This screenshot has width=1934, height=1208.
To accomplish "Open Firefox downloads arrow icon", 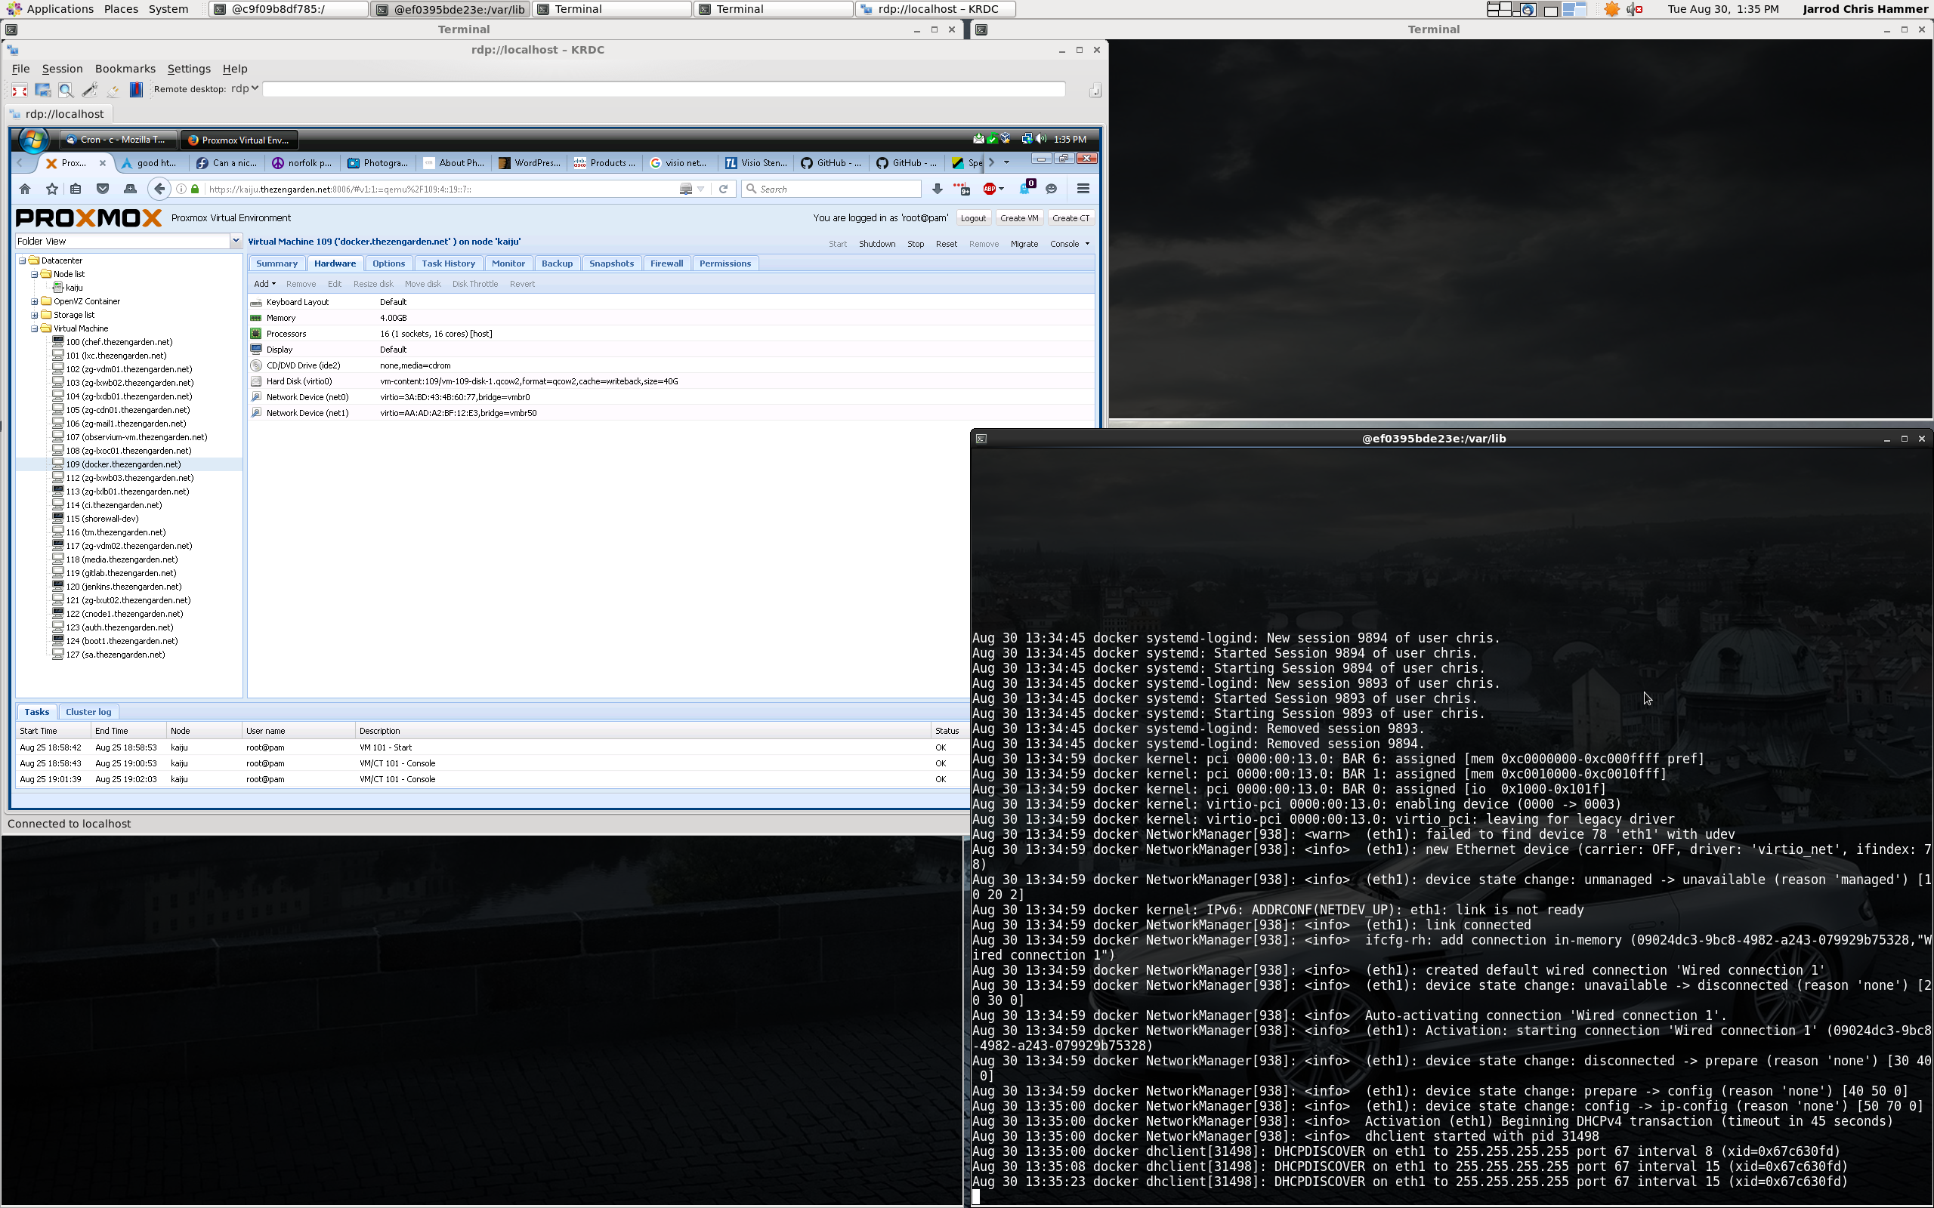I will click(938, 190).
